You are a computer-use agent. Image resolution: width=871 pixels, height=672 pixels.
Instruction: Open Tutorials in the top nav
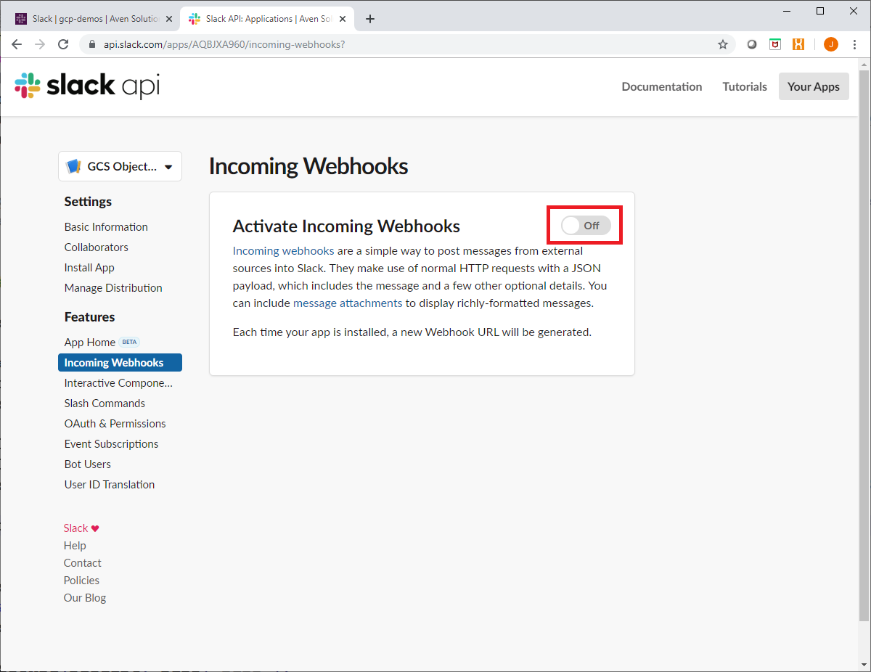coord(745,86)
